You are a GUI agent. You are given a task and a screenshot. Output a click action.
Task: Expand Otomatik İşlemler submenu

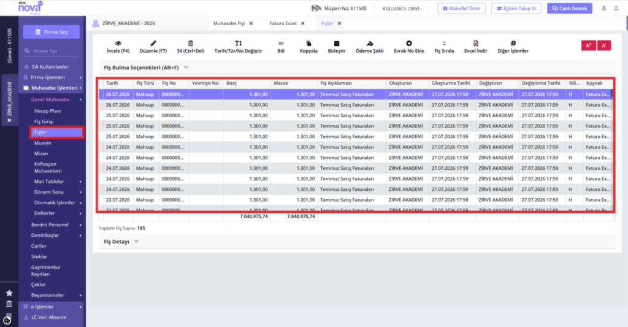tap(80, 203)
